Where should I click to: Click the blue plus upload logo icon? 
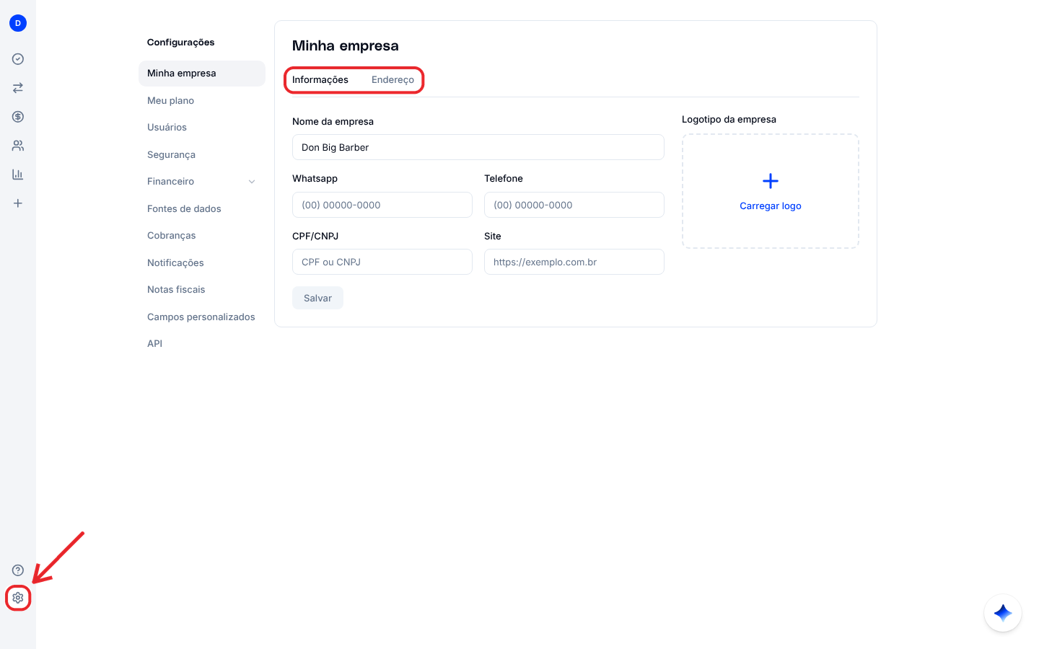[771, 181]
